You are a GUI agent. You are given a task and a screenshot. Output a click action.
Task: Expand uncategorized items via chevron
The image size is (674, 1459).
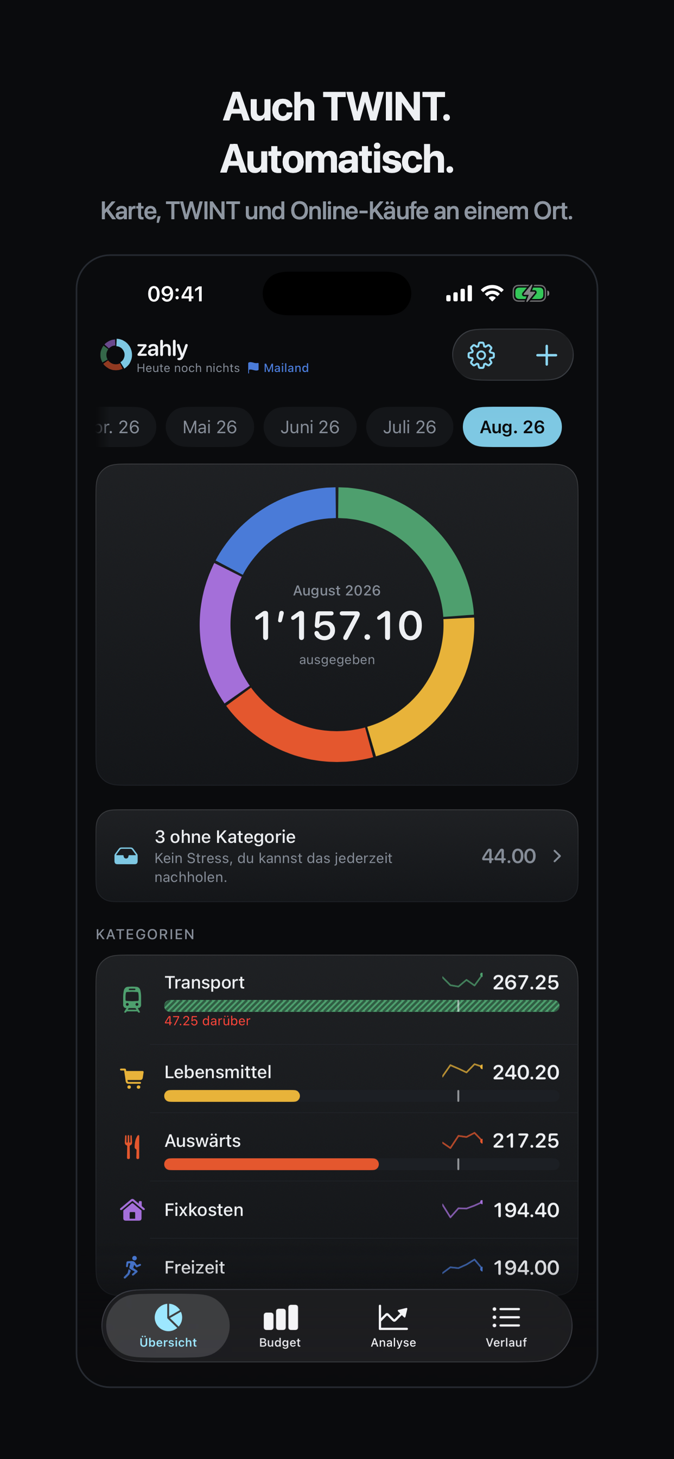tap(557, 856)
